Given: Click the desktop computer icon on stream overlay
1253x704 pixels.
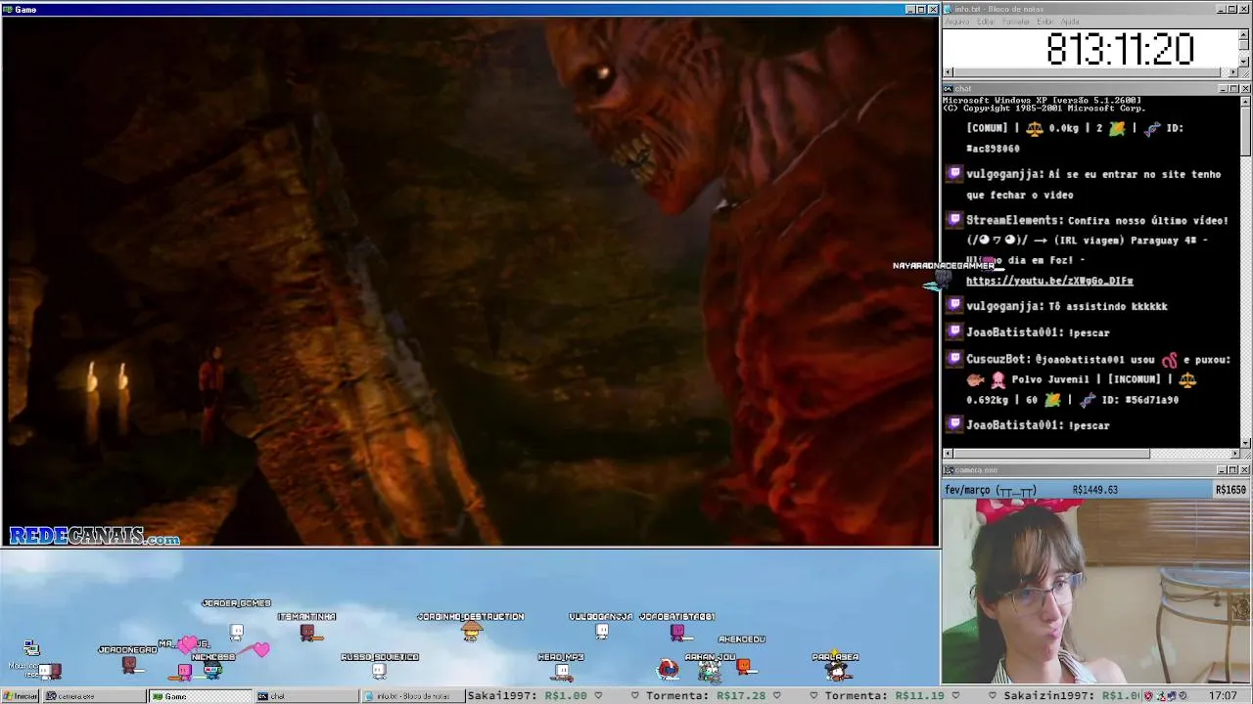Looking at the screenshot, I should click(x=31, y=648).
